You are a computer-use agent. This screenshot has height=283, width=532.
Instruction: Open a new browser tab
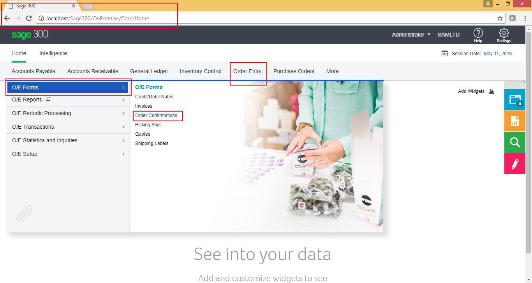[88, 6]
